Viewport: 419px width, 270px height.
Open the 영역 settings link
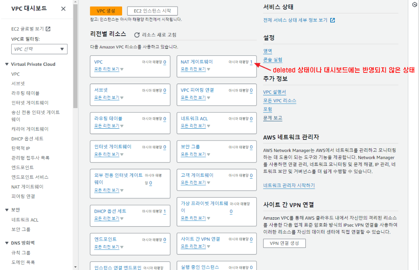[267, 51]
